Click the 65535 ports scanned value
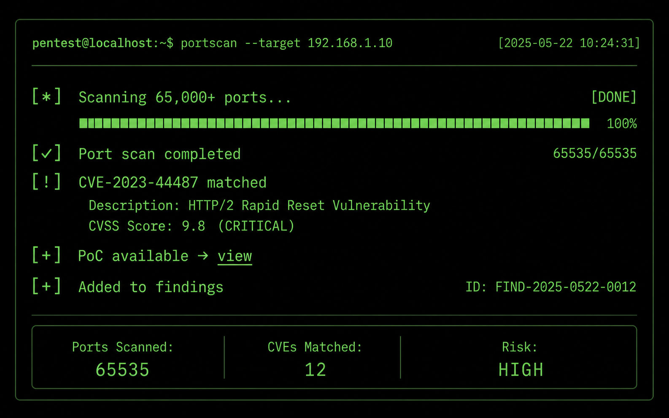Screen dimensions: 669x418 pyautogui.click(x=122, y=370)
